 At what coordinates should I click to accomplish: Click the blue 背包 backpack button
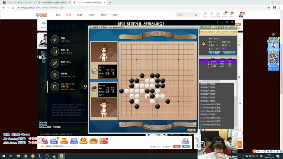click(x=186, y=146)
